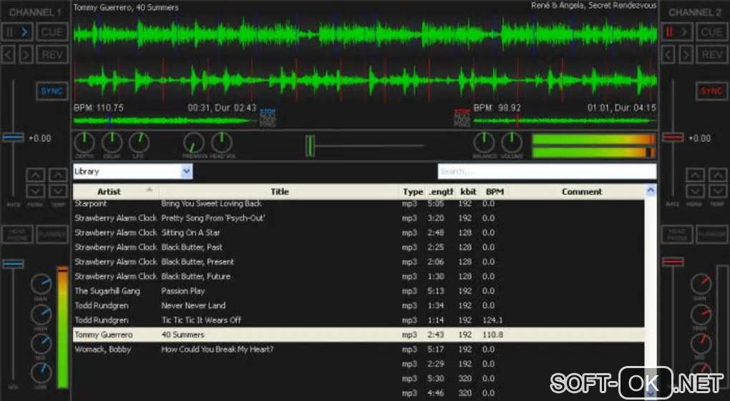The height and width of the screenshot is (401, 730).
Task: Toggle HEAD PHONE monitoring for Channel 2
Action: pyautogui.click(x=677, y=234)
